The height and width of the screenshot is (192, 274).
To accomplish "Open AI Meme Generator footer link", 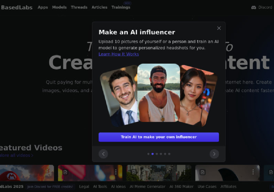I will pyautogui.click(x=147, y=187).
